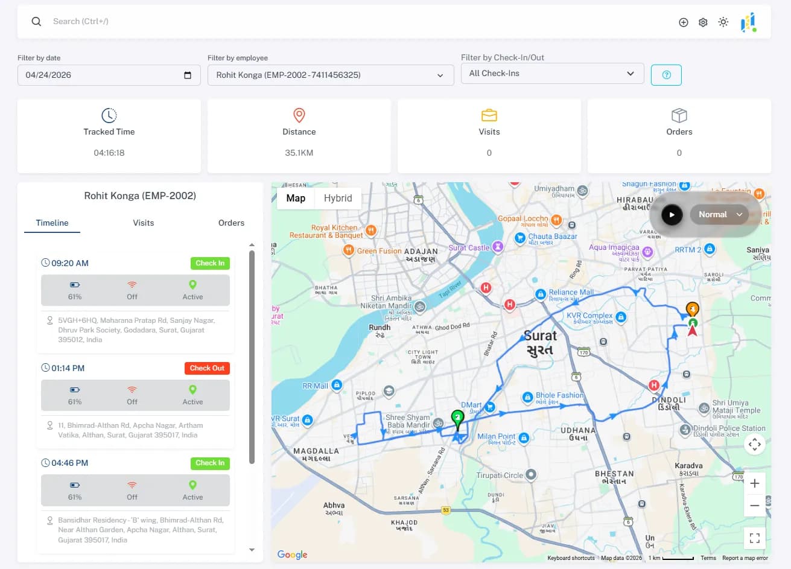The image size is (791, 569).
Task: Click the RR Mall map pin
Action: tap(337, 385)
